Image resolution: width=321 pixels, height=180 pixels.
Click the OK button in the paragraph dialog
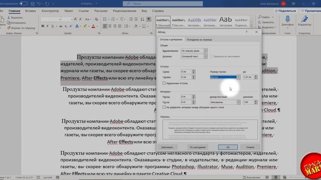point(228,147)
